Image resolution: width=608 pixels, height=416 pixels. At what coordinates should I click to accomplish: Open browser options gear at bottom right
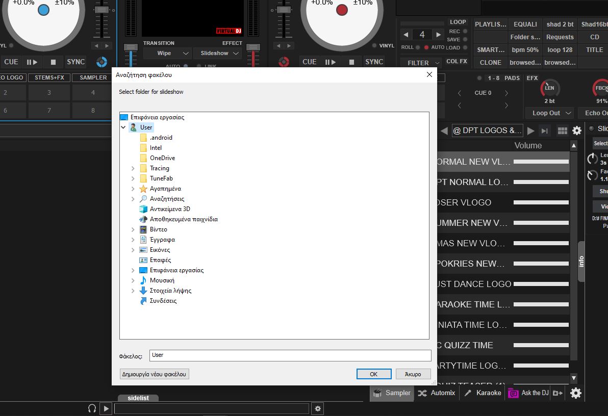coord(576,393)
